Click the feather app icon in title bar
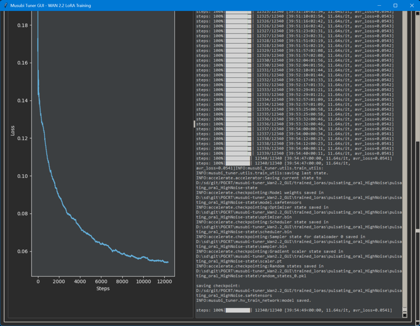Viewport: 420px width, 326px height. pyautogui.click(x=5, y=5)
